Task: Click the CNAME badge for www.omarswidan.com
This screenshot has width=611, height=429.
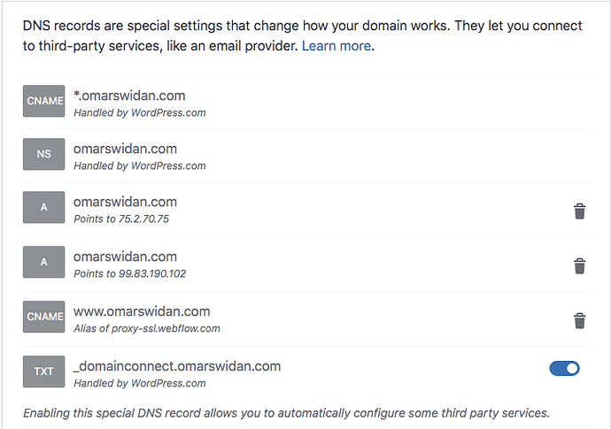Action: click(x=43, y=317)
